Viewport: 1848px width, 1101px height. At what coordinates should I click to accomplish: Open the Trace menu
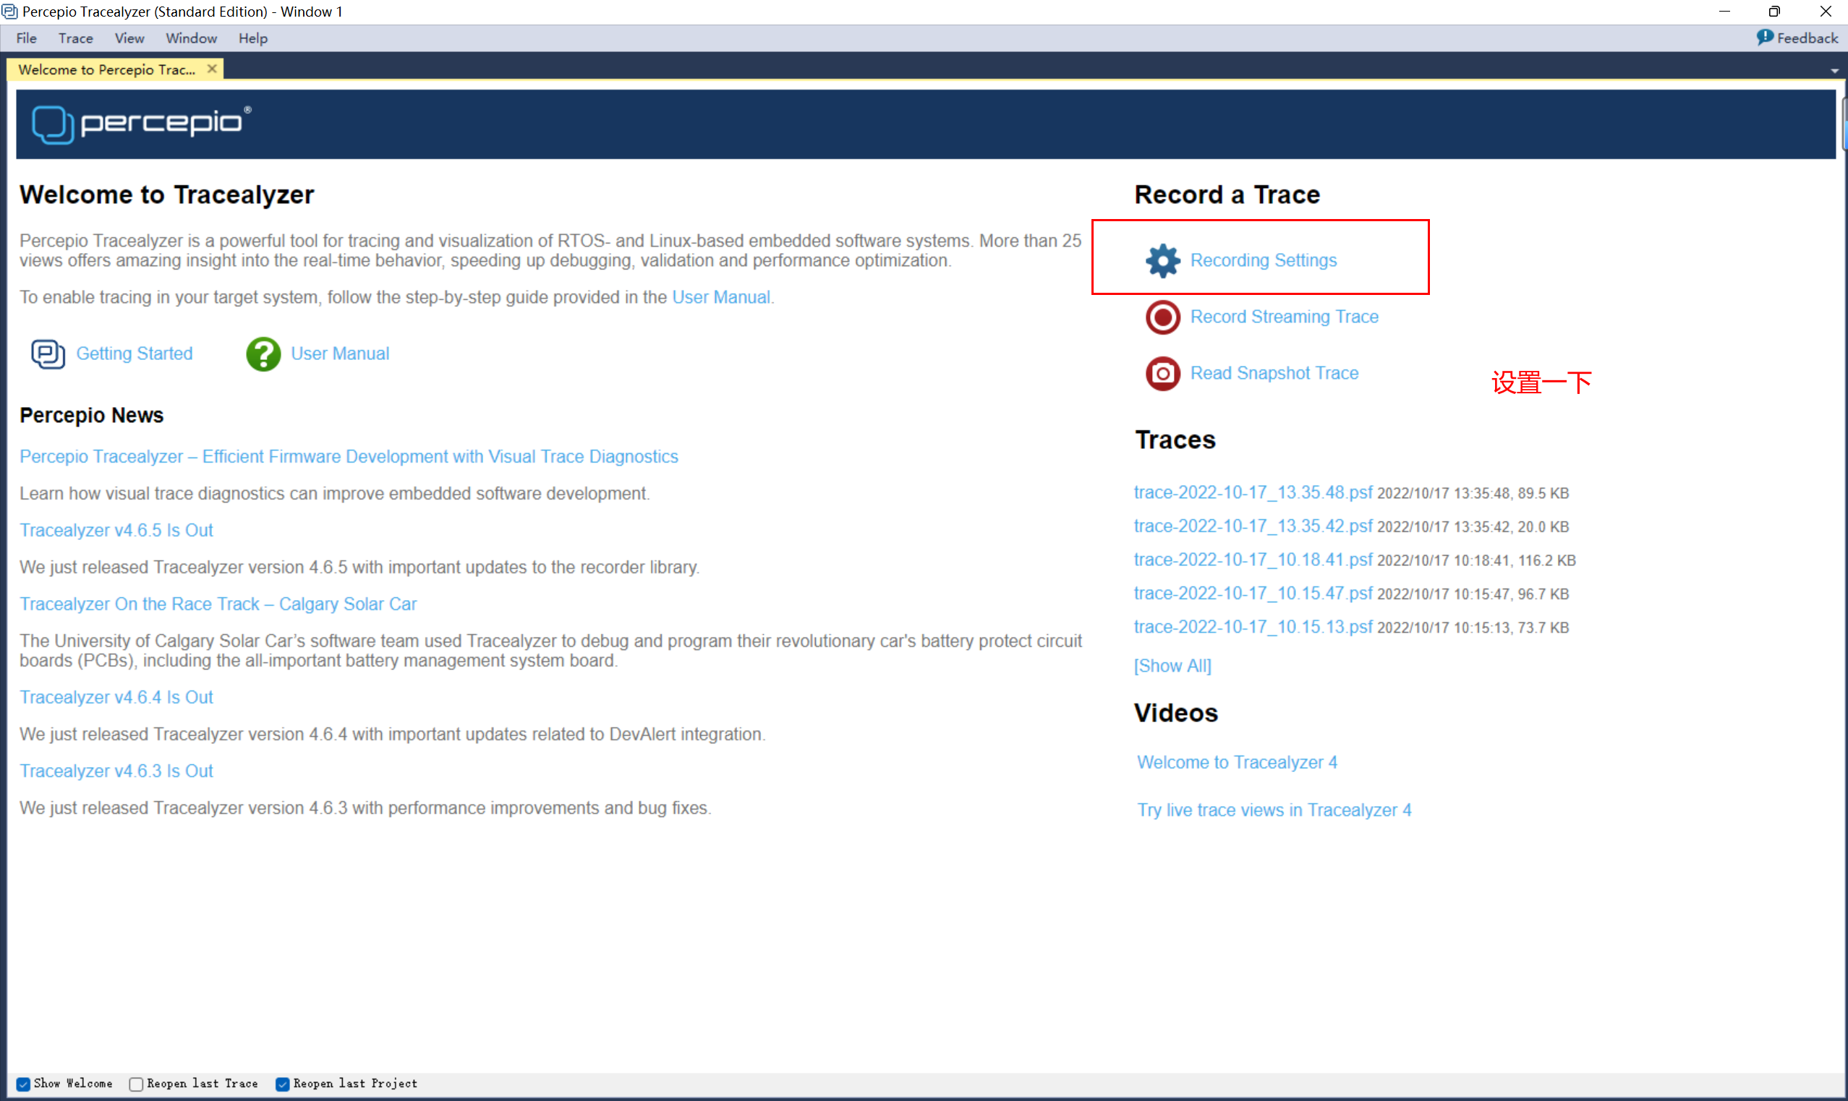[x=75, y=38]
